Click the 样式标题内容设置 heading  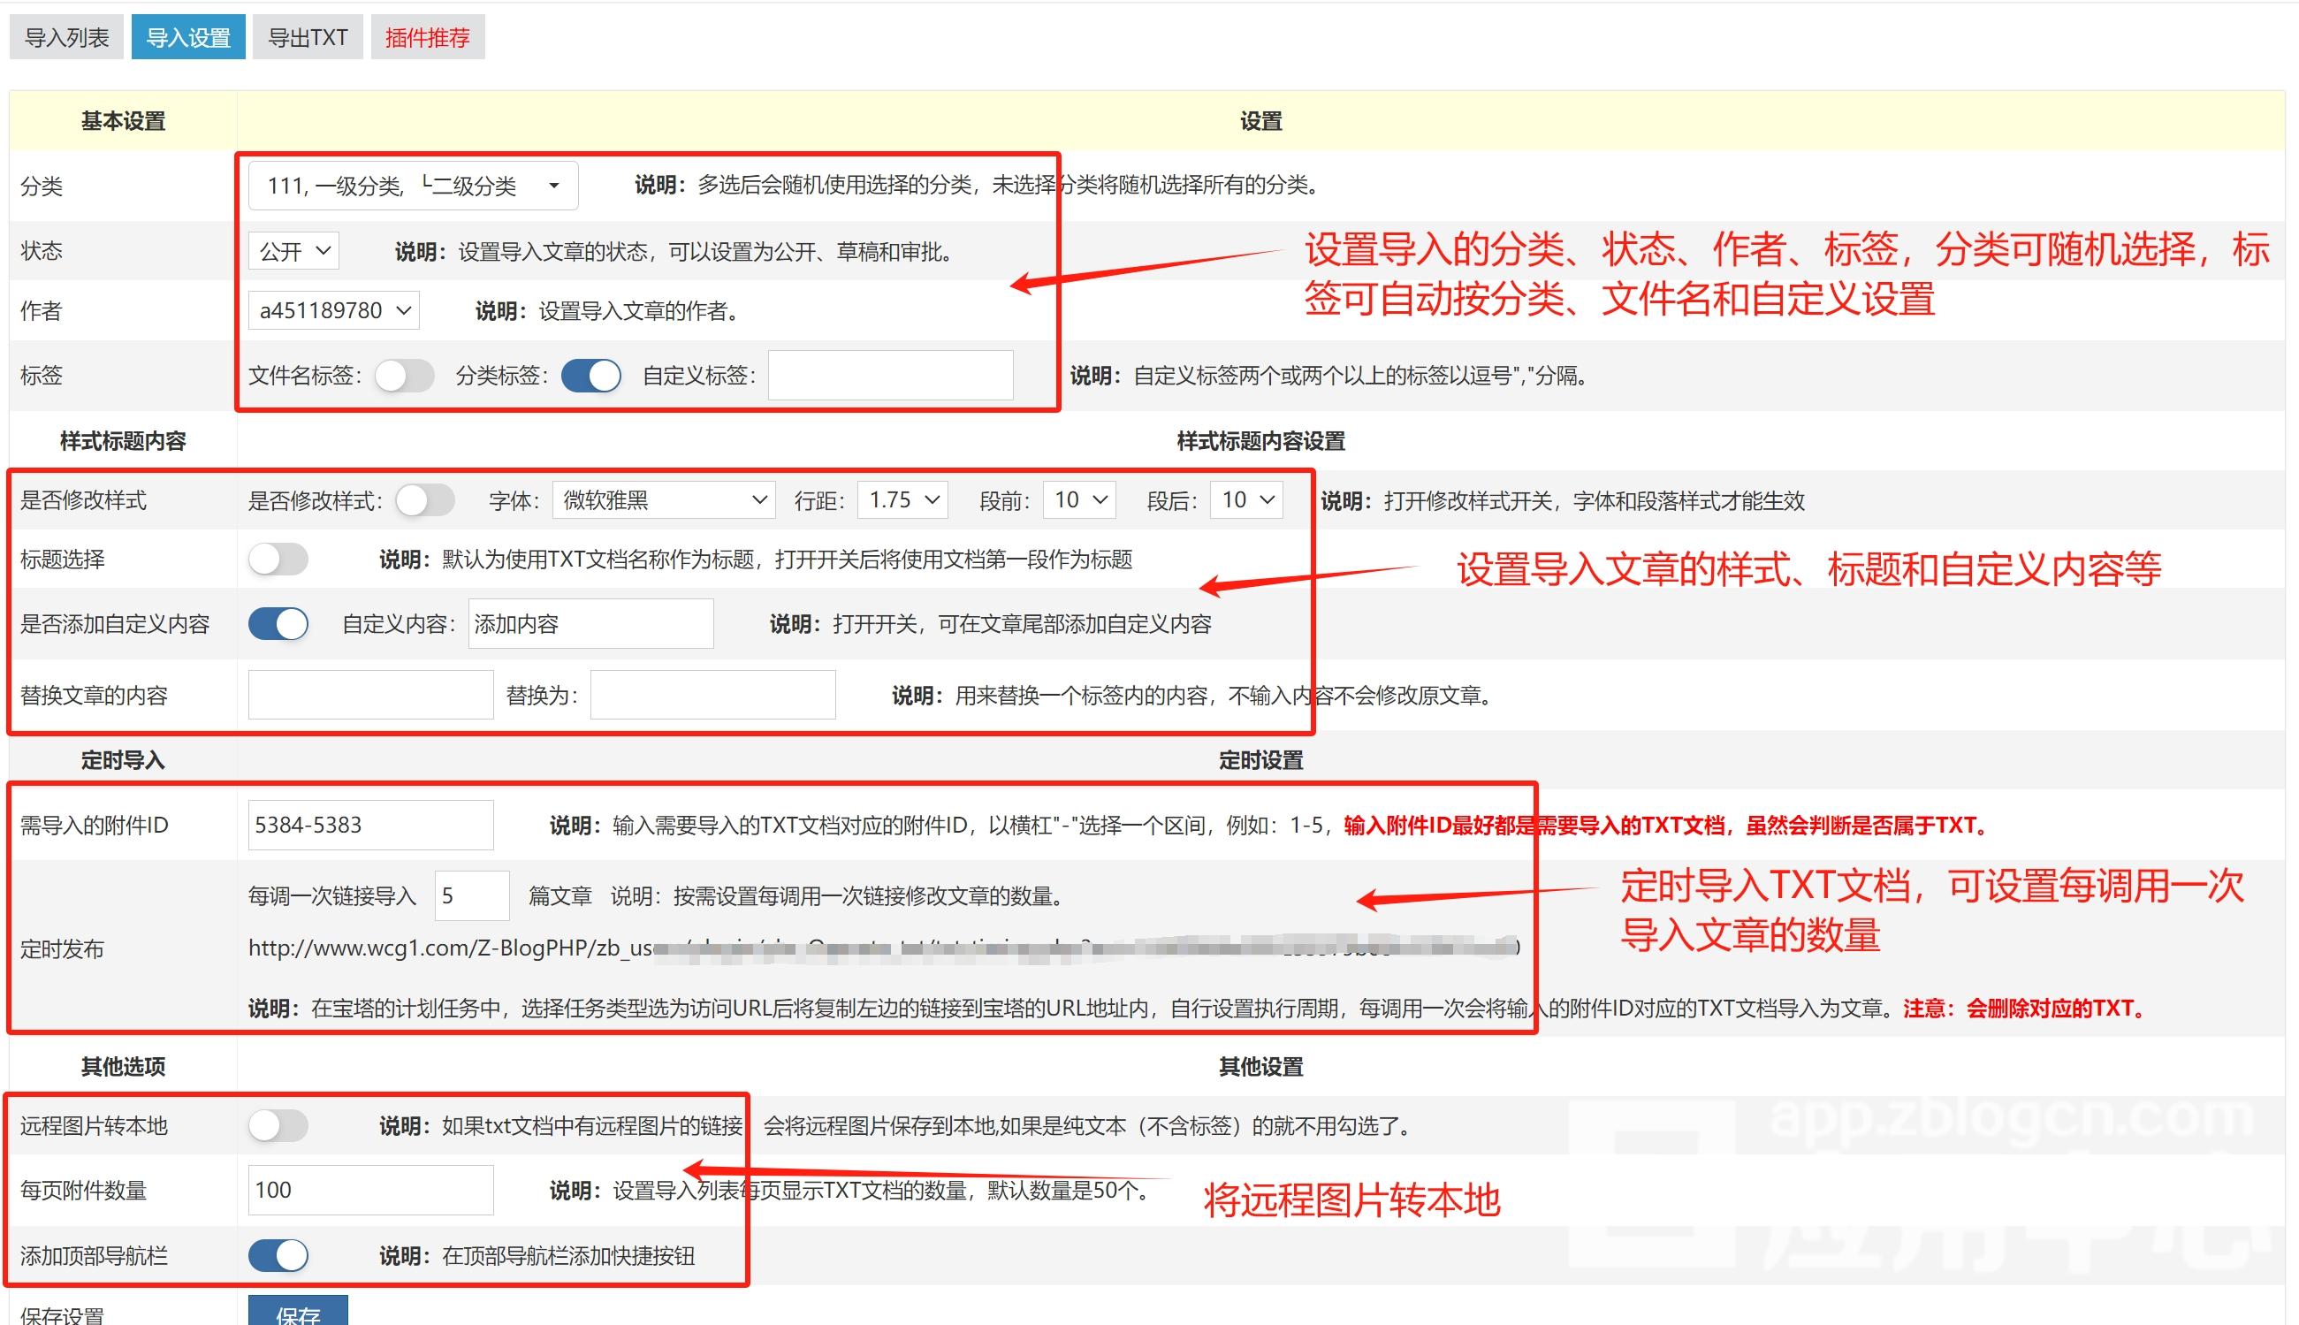tap(1261, 441)
